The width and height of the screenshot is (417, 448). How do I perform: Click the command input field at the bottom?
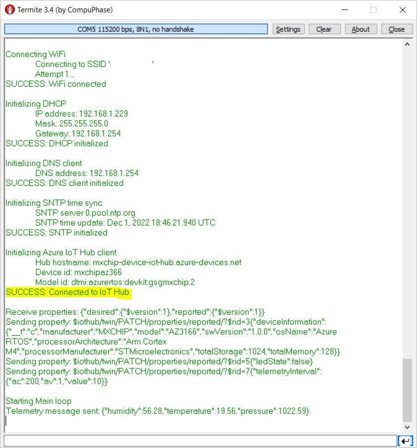point(200,441)
